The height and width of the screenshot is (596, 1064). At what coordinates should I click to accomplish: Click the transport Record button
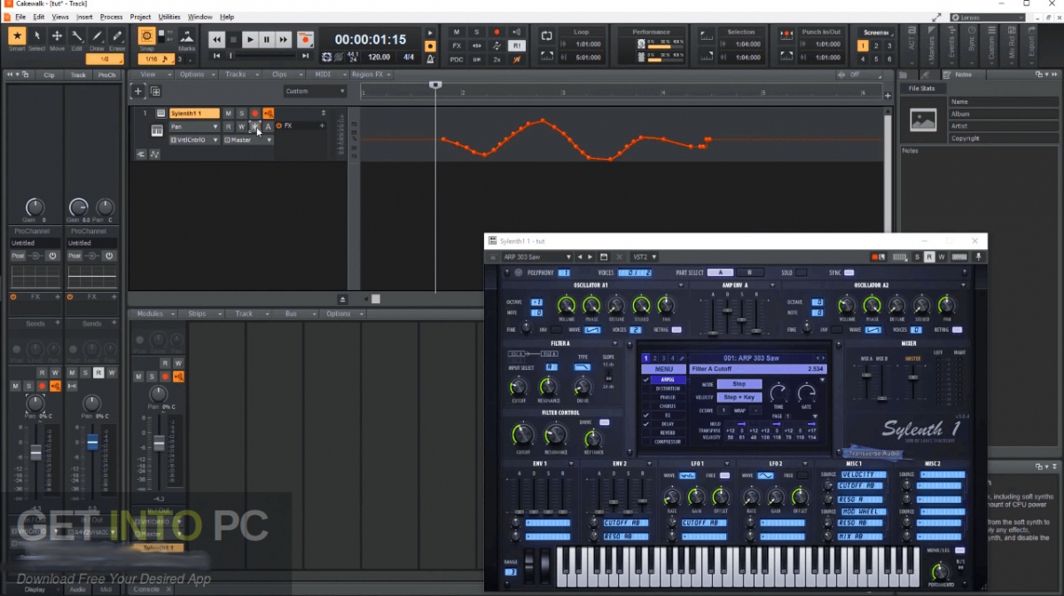[x=305, y=39]
